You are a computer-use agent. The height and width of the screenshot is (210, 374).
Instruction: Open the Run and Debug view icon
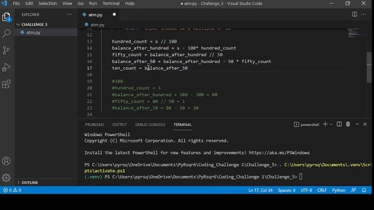pos(6,67)
